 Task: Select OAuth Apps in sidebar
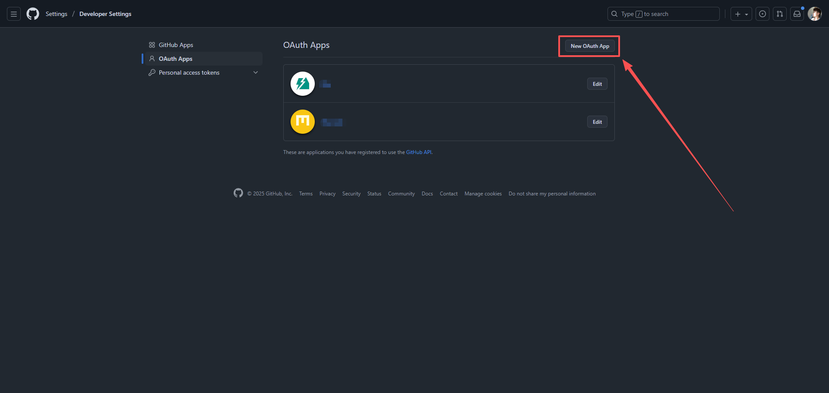point(176,59)
